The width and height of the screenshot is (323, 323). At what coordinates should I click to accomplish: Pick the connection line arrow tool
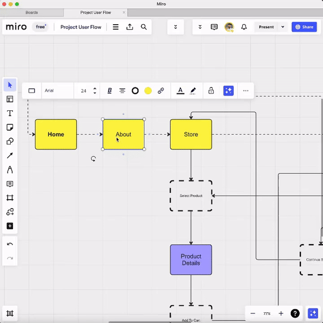coord(10,156)
